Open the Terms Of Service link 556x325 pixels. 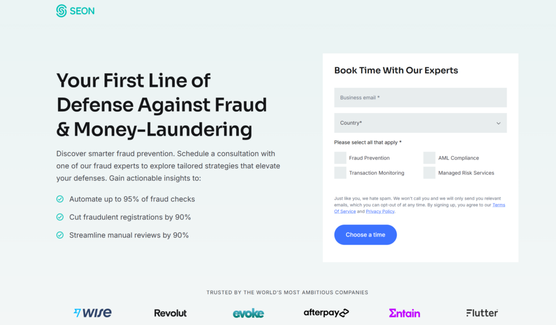pyautogui.click(x=498, y=205)
